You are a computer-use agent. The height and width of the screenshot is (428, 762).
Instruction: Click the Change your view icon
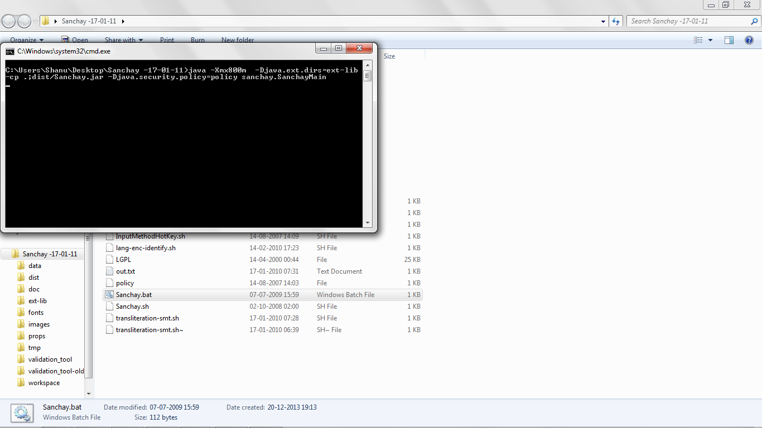point(698,40)
